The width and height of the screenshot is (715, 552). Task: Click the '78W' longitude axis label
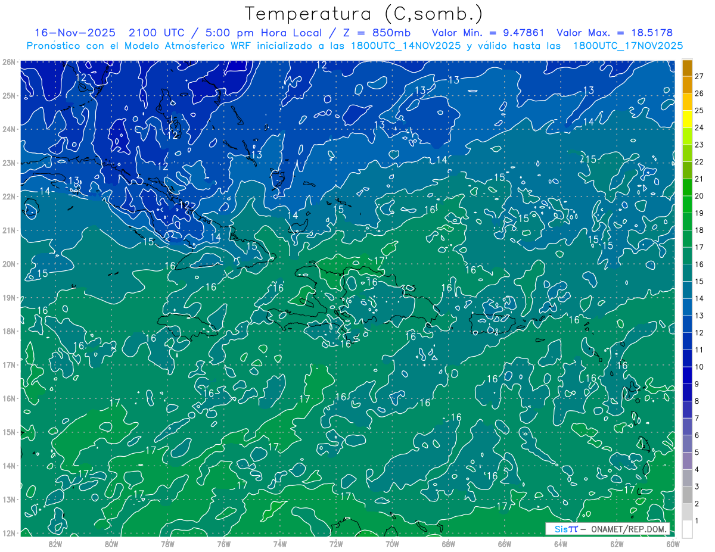[167, 544]
